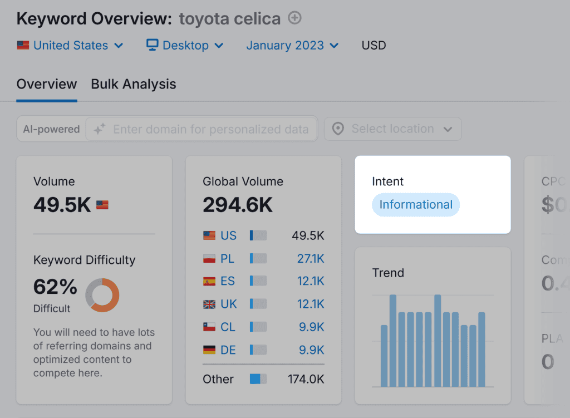Click the PL country link
Image resolution: width=570 pixels, height=418 pixels.
point(228,258)
